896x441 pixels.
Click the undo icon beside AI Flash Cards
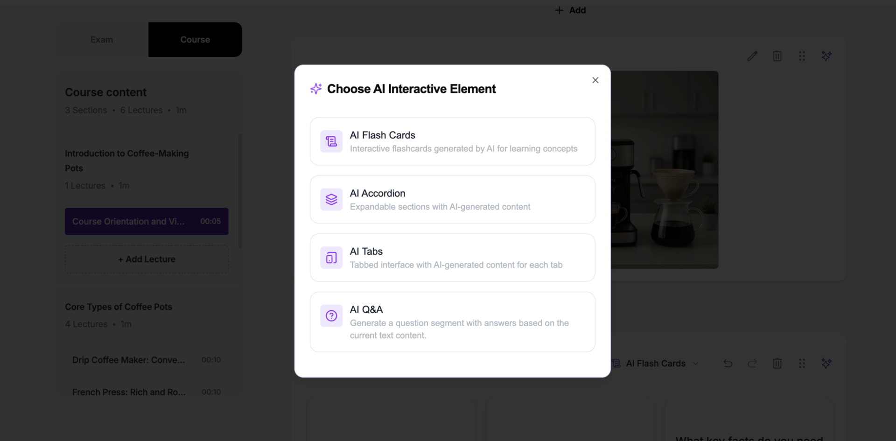click(728, 363)
